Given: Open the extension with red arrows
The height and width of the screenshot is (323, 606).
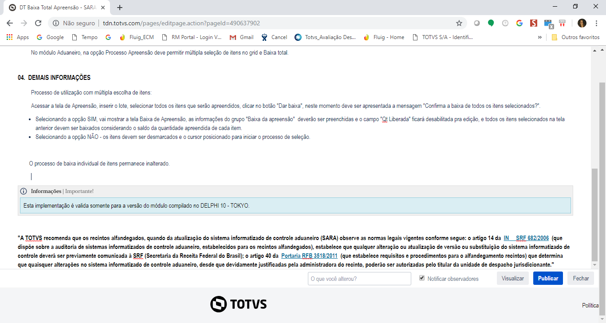Looking at the screenshot, I should (x=562, y=23).
